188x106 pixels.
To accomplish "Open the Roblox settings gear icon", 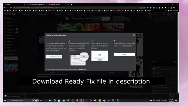I will (175, 14).
